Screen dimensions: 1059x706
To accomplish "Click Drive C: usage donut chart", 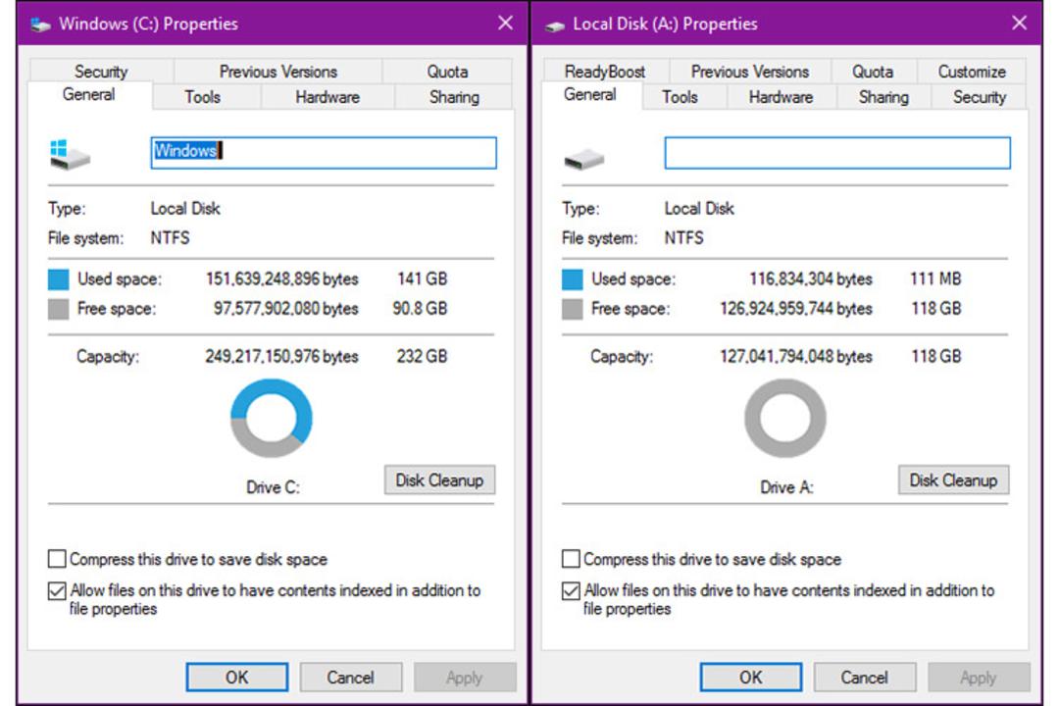I will pos(272,418).
